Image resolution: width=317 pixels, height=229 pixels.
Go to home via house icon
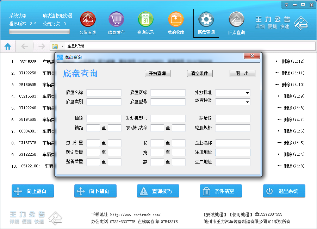click(8, 46)
